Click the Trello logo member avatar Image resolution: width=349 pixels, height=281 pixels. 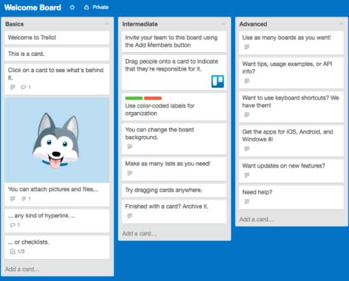218,81
